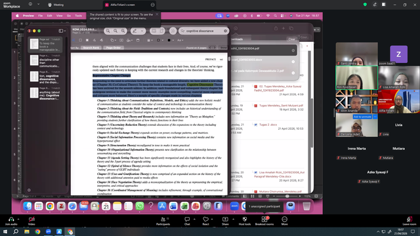The height and width of the screenshot is (236, 420).
Task: Open the Markup pen dropdown arrow
Action: pyautogui.click(x=142, y=31)
